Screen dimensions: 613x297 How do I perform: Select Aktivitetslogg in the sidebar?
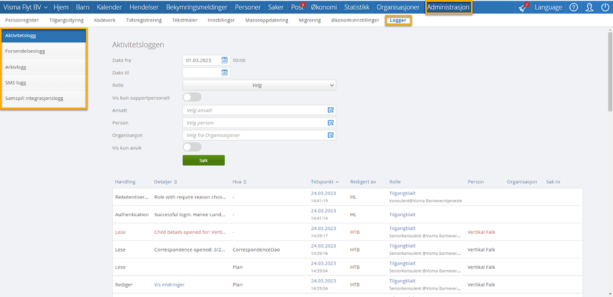point(44,36)
